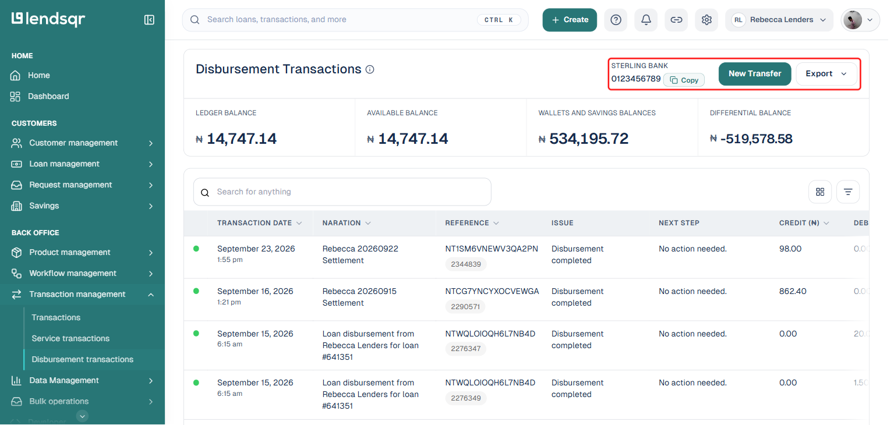Select Disbursement transactions submenu item
This screenshot has height=425, width=894.
(x=83, y=359)
